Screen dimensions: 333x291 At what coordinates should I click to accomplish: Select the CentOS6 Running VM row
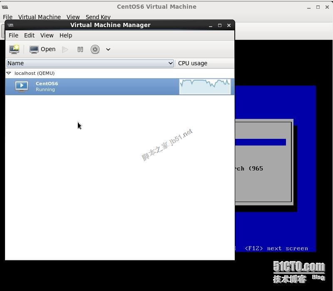pos(120,86)
